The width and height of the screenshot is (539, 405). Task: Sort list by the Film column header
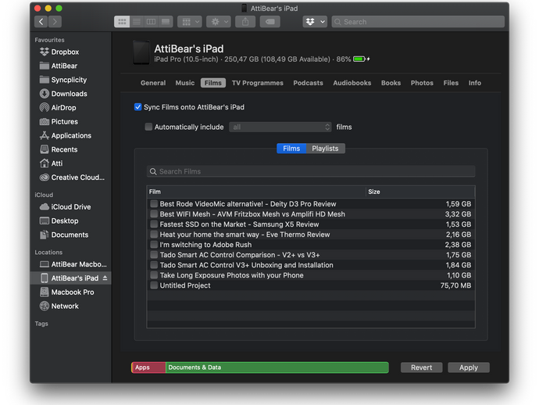tap(256, 192)
